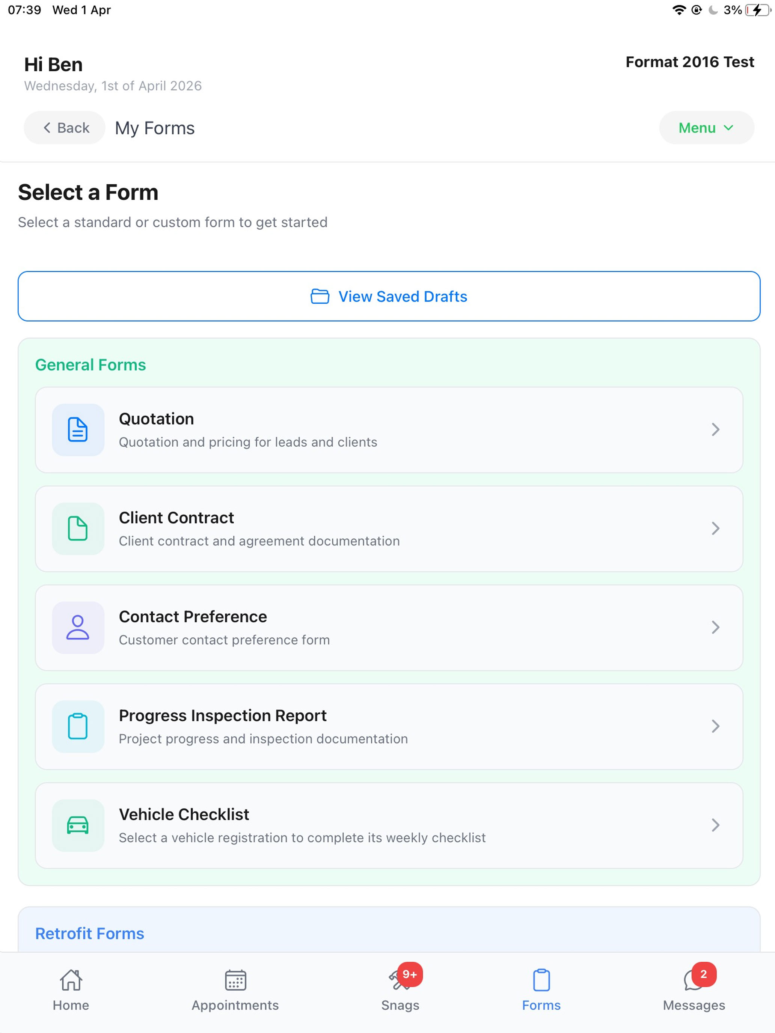Tap the Forms clipboard icon in the bottom bar
The height and width of the screenshot is (1033, 775).
click(541, 980)
